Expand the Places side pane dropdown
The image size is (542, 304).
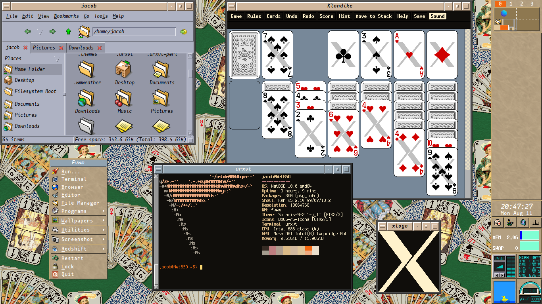(x=57, y=59)
